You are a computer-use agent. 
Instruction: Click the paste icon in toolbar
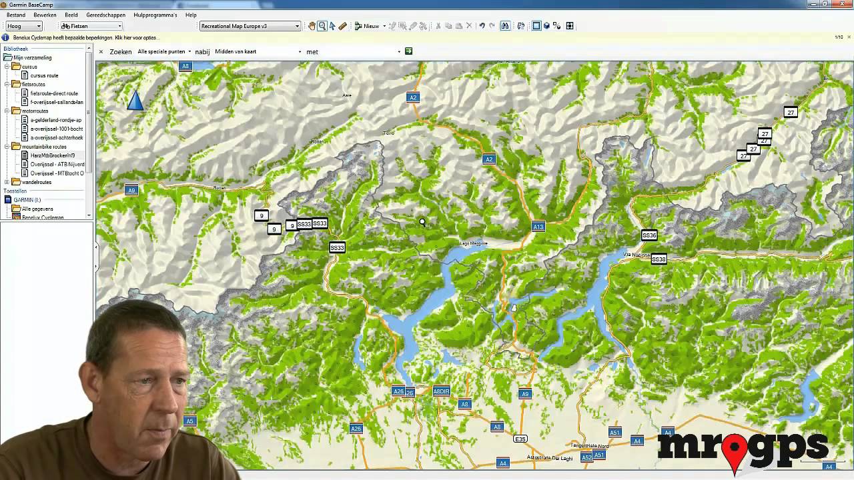pyautogui.click(x=458, y=26)
